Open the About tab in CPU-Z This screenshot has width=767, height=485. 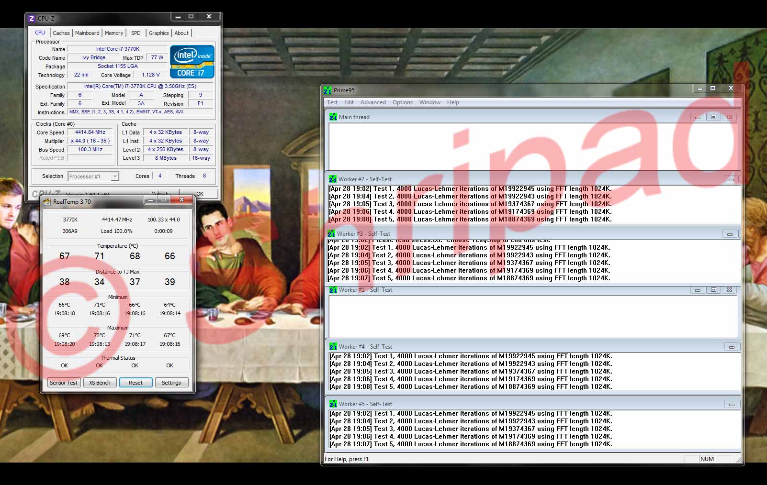181,33
